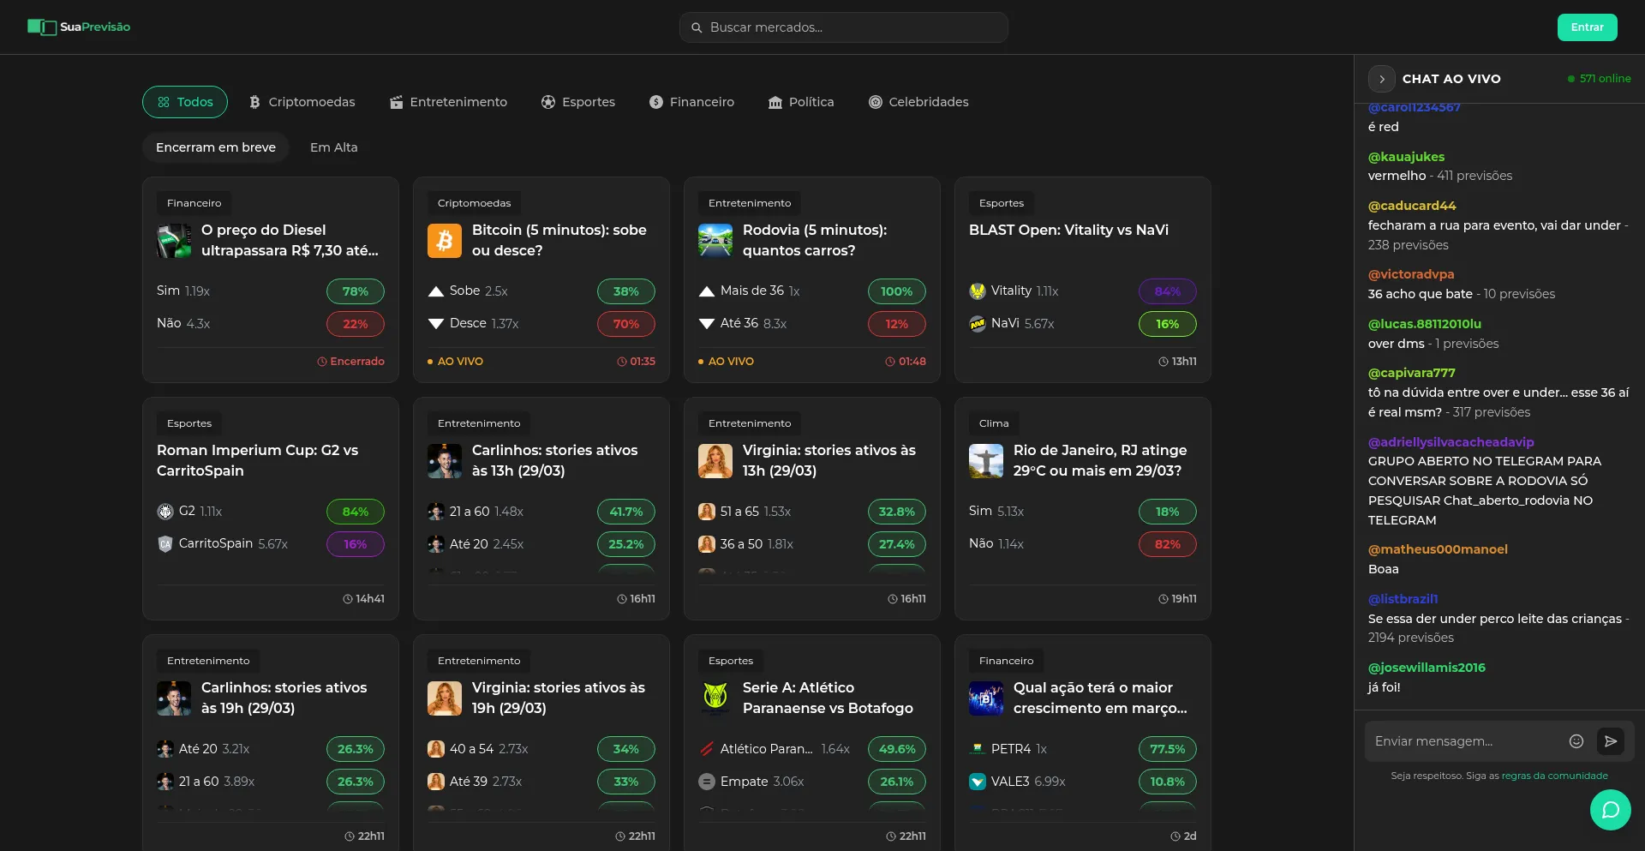Open the regras da comunidade link
The width and height of the screenshot is (1645, 851).
tap(1555, 776)
